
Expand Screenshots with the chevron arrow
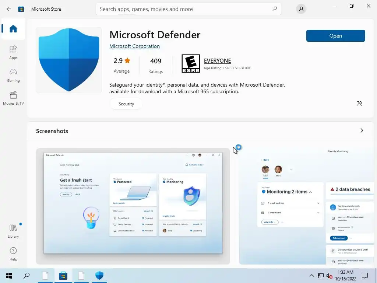point(362,130)
